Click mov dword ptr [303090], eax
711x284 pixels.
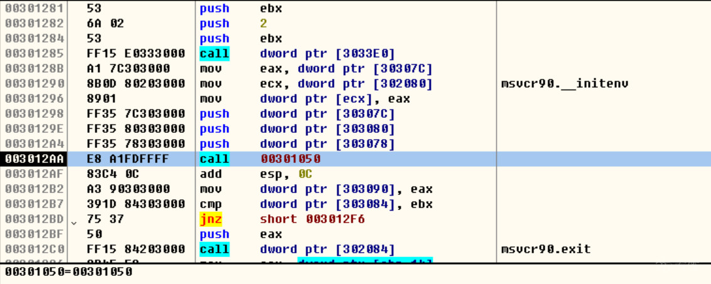(316, 189)
